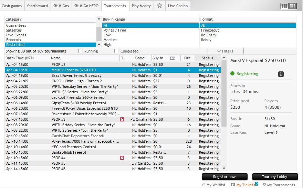Click the My Tickets notification badge
Viewport: 303px width, 188px height.
click(x=257, y=184)
